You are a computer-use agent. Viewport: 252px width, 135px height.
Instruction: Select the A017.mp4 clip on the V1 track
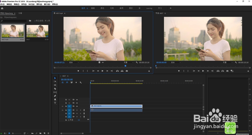(x=116, y=106)
